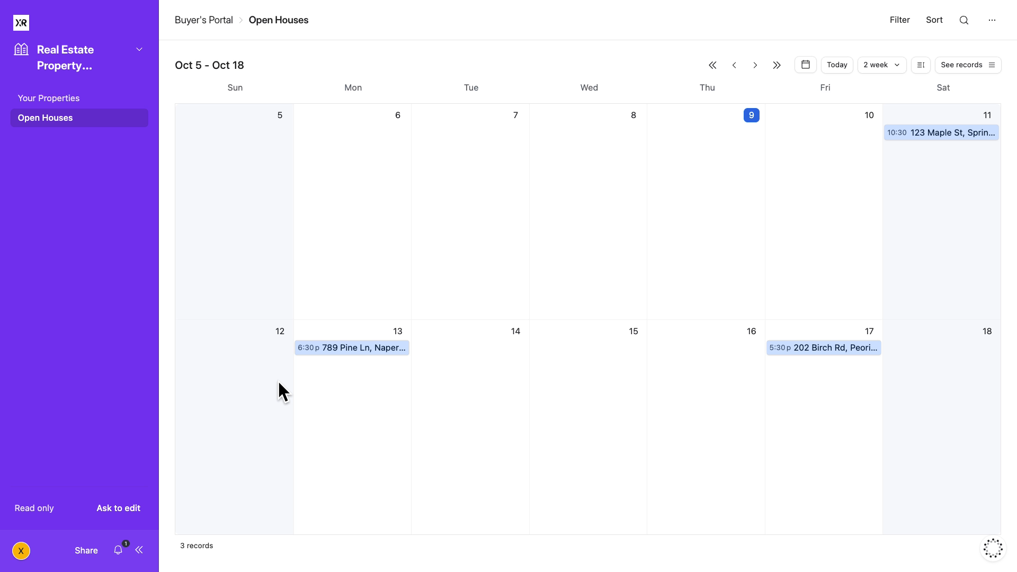The width and height of the screenshot is (1017, 572).
Task: Go to previous period arrow
Action: [734, 65]
